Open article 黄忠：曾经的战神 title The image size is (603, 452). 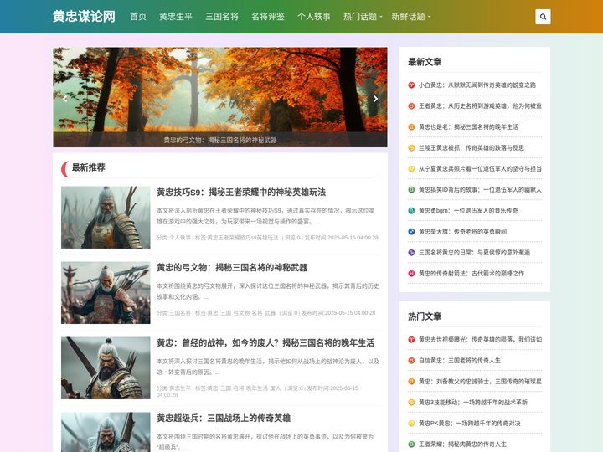pyautogui.click(x=265, y=343)
